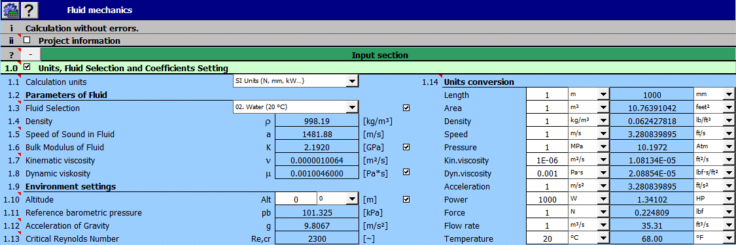This screenshot has width=736, height=245.
Task: Toggle checkbox next to Fluid Selection row
Action: (406, 108)
